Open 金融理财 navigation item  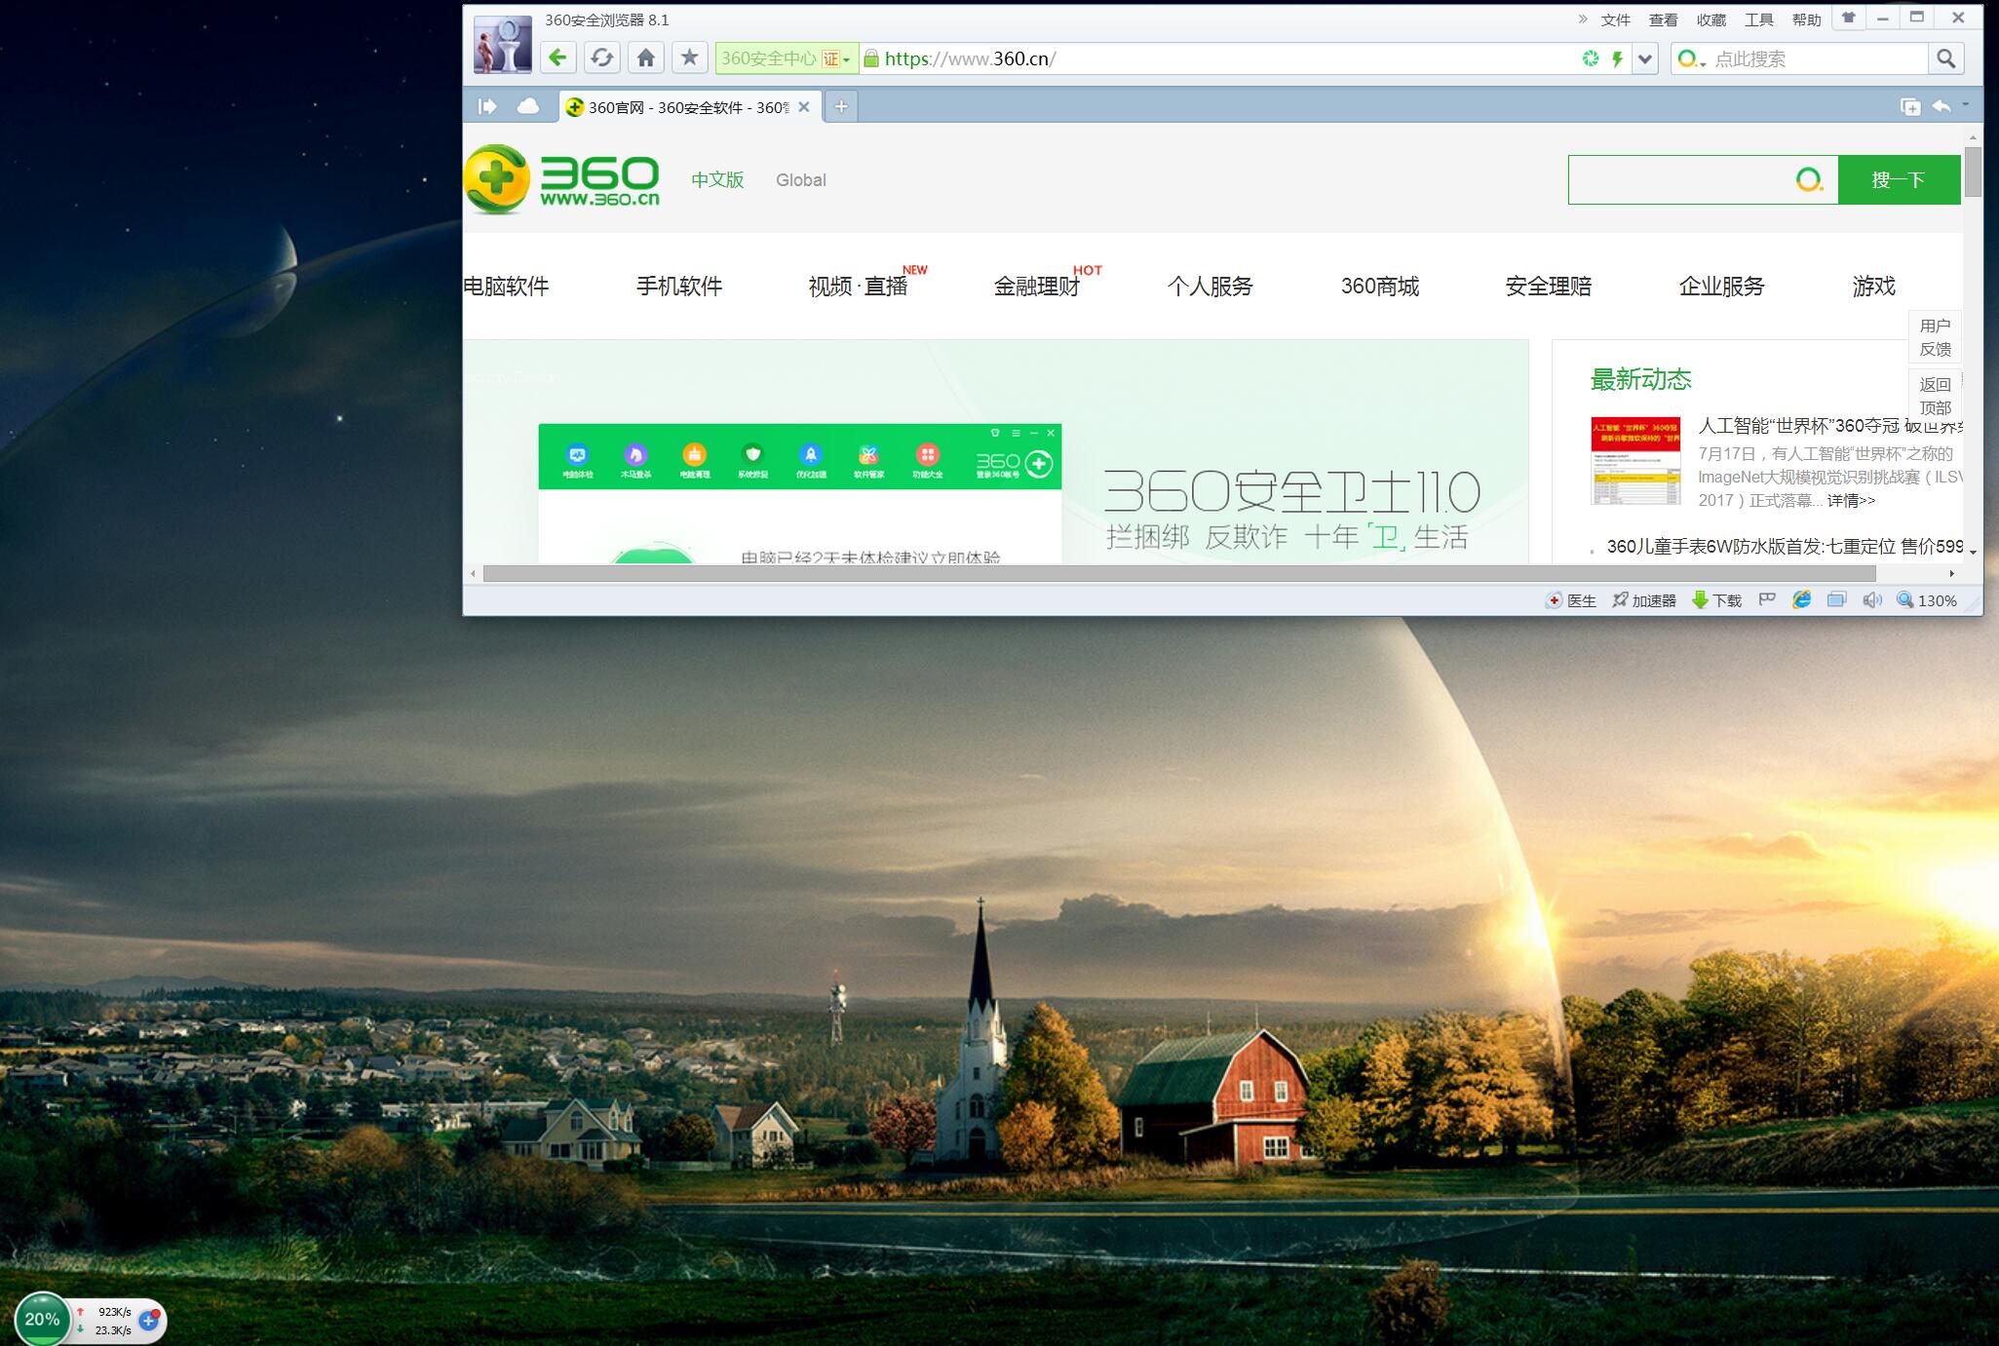tap(1036, 287)
